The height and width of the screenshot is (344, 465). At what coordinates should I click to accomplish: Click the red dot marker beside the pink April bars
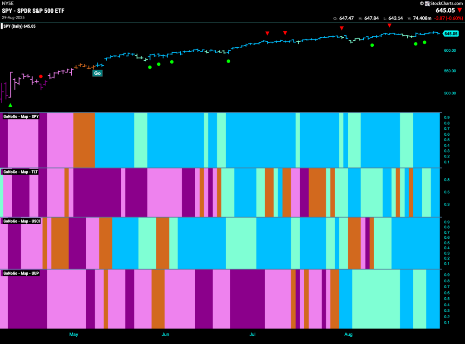[41, 76]
